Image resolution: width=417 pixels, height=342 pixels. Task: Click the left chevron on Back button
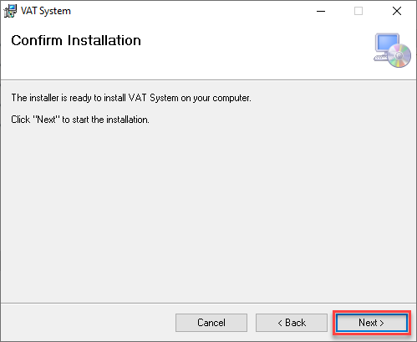click(x=280, y=323)
